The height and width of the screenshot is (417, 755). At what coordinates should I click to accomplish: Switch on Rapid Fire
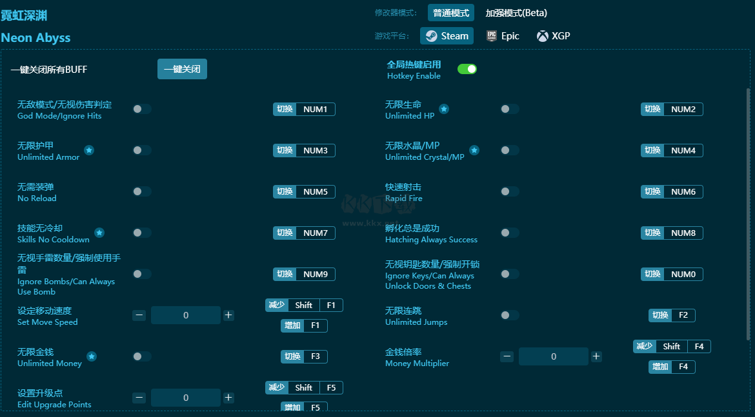pyautogui.click(x=510, y=191)
